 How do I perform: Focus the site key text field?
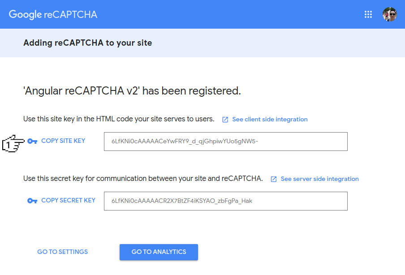coord(225,142)
